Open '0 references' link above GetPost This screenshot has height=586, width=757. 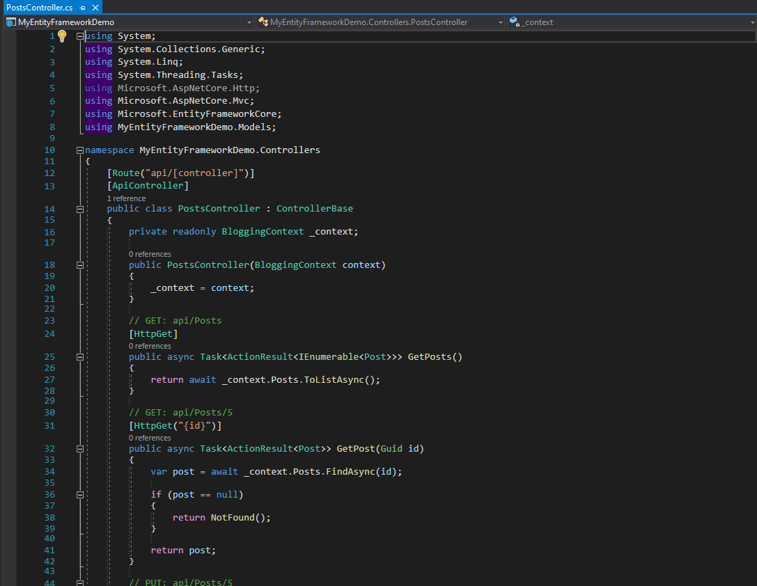(150, 438)
